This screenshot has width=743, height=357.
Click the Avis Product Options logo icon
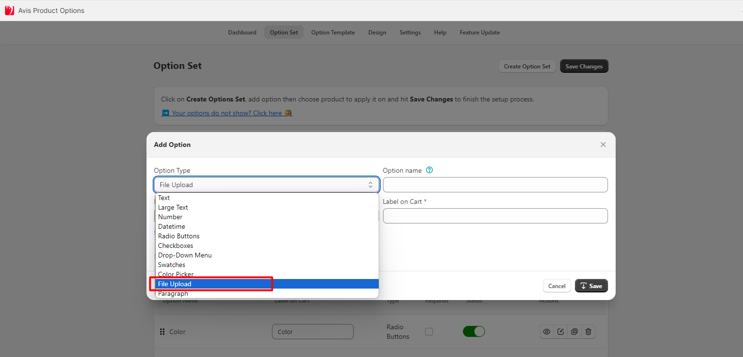[10, 11]
